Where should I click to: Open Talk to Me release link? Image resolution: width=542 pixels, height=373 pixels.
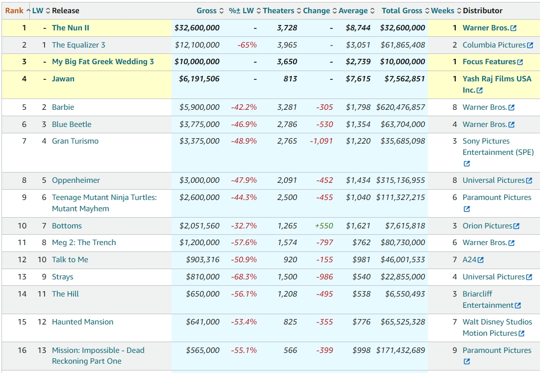coord(70,260)
